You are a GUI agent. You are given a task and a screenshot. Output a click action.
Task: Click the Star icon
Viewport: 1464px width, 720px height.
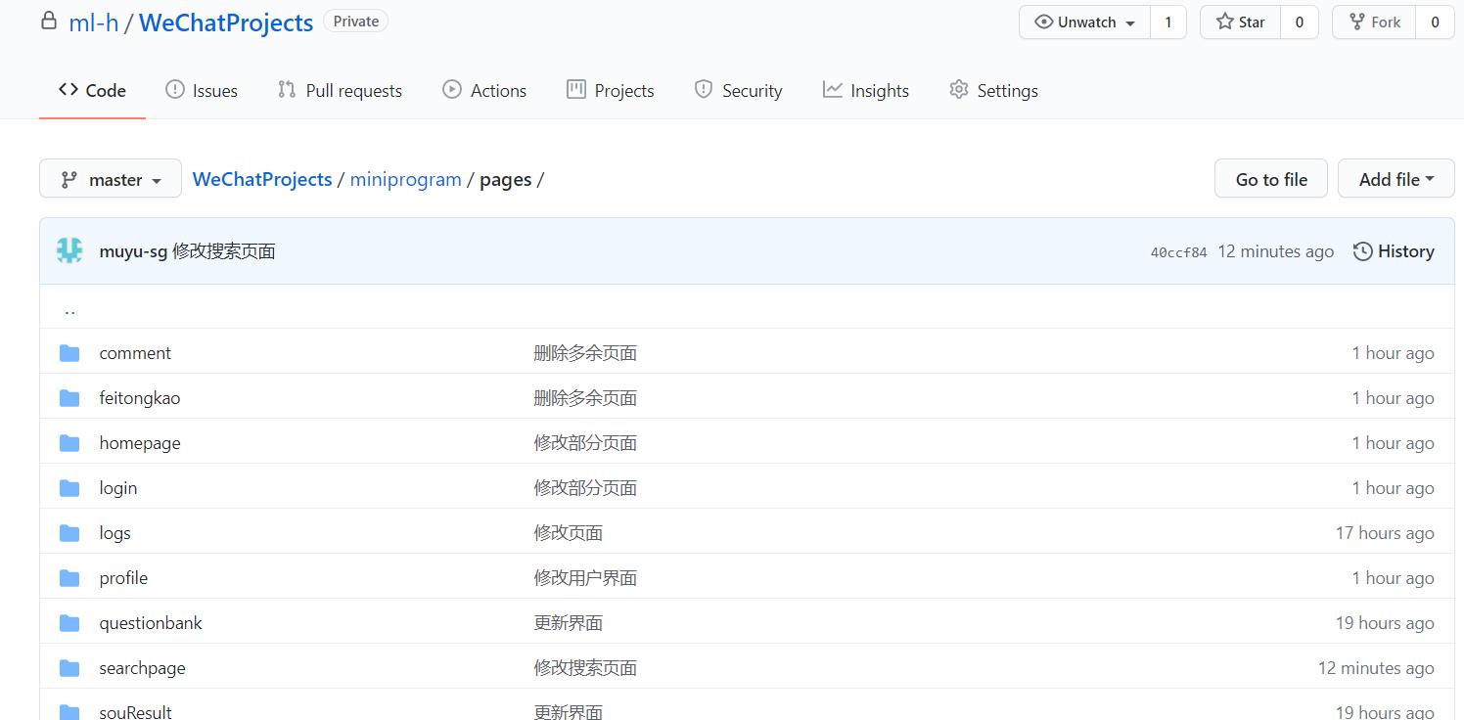click(1224, 22)
